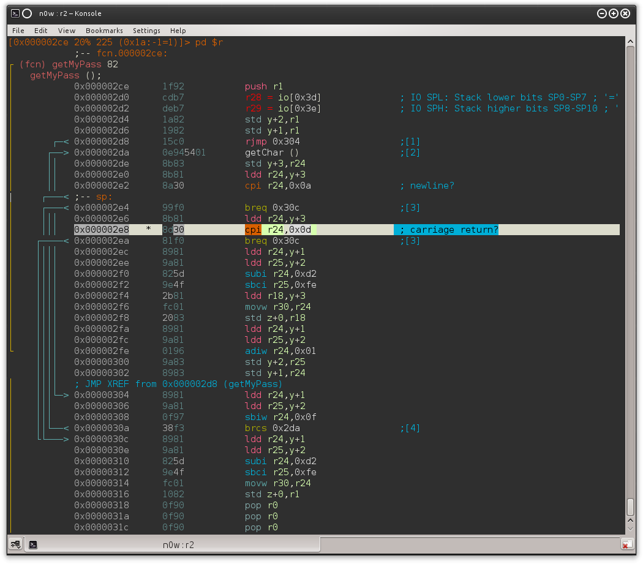Open the Help menu
The height and width of the screenshot is (564, 643).
pos(178,30)
